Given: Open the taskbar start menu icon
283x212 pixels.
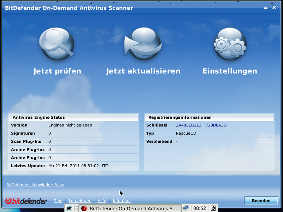Looking at the screenshot, I should 69,208.
